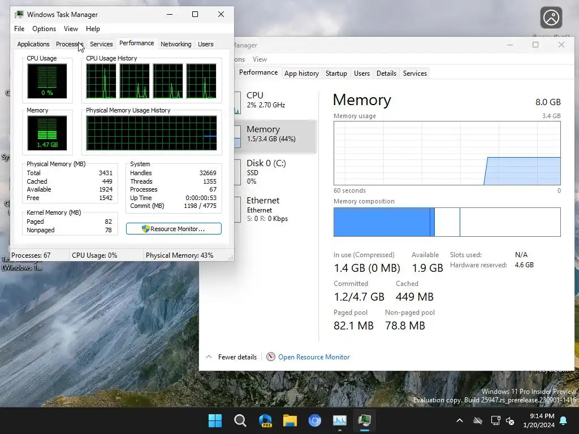
Task: Click the Memory 1.47 GB meter
Action: 47,133
